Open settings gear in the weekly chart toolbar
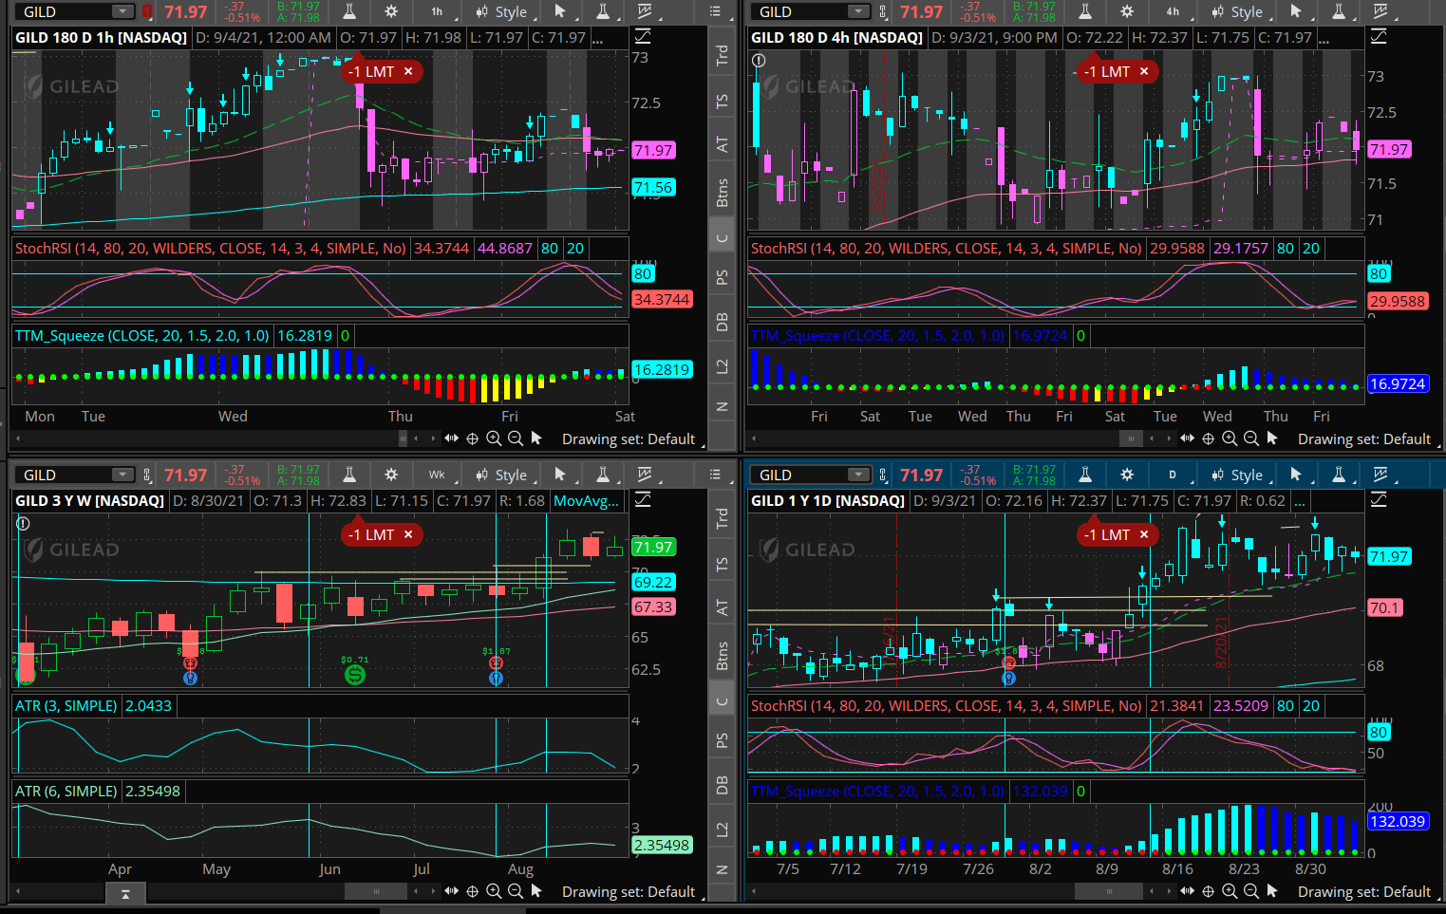1446x914 pixels. [x=391, y=475]
